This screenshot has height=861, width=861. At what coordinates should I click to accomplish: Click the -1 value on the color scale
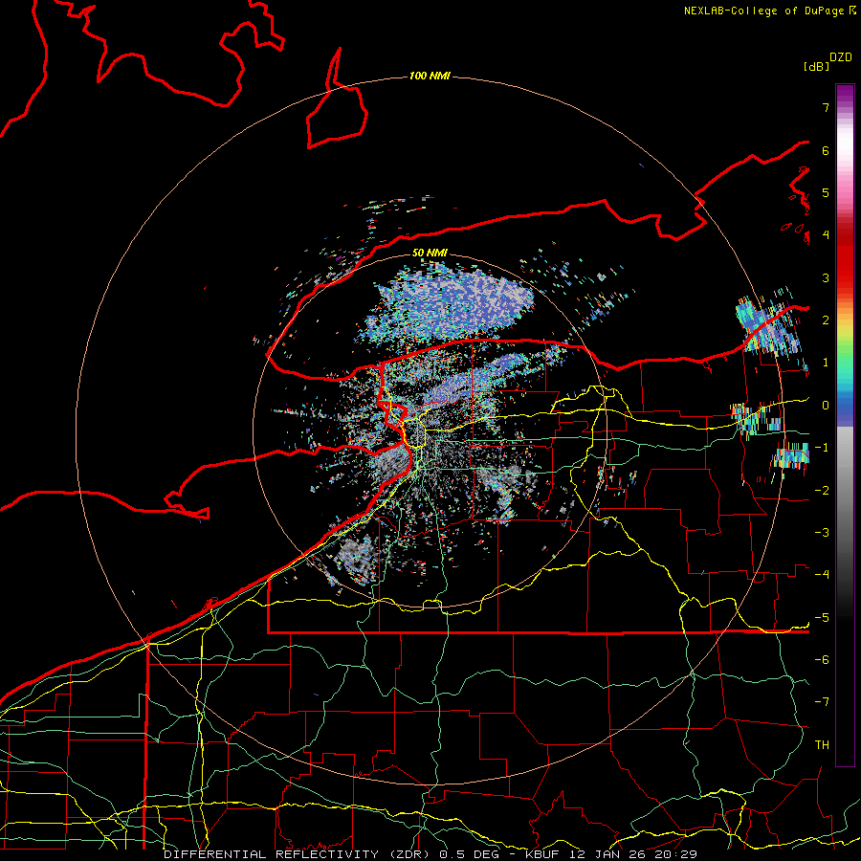[x=822, y=448]
